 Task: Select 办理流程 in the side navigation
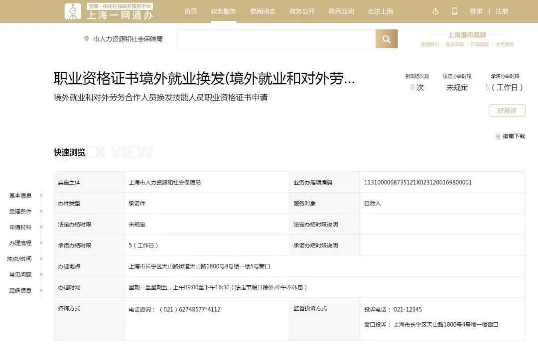20,243
